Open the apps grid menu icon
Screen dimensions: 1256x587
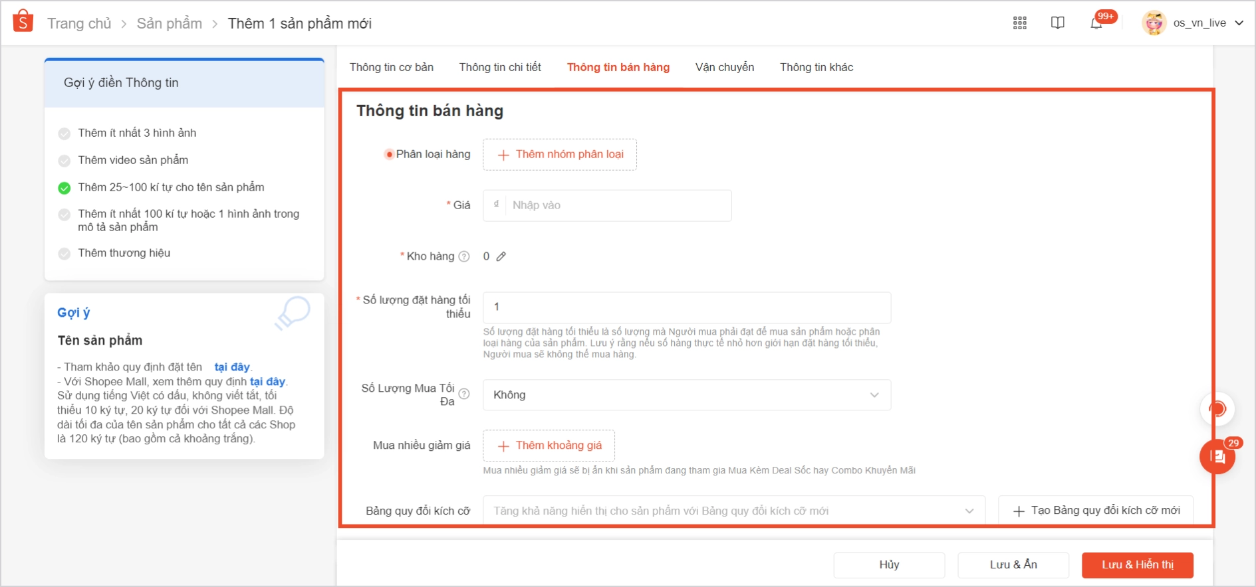[1020, 23]
